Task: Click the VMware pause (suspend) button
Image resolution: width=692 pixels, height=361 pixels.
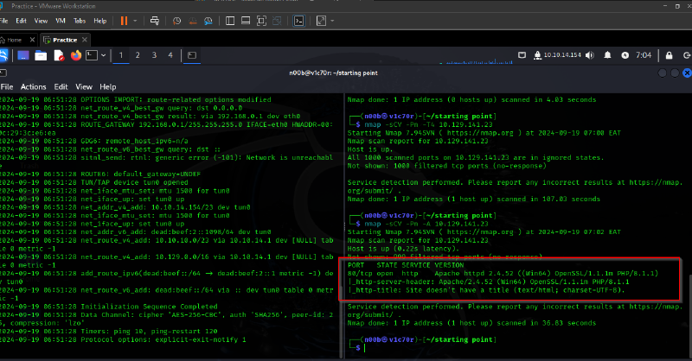Action: 124,19
